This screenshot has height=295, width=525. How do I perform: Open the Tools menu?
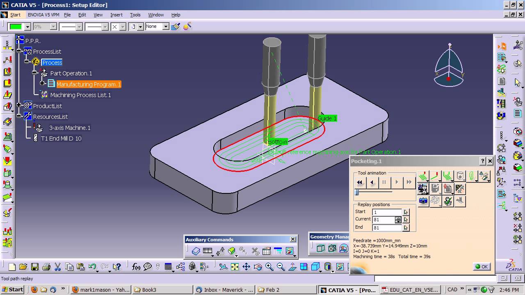[135, 15]
